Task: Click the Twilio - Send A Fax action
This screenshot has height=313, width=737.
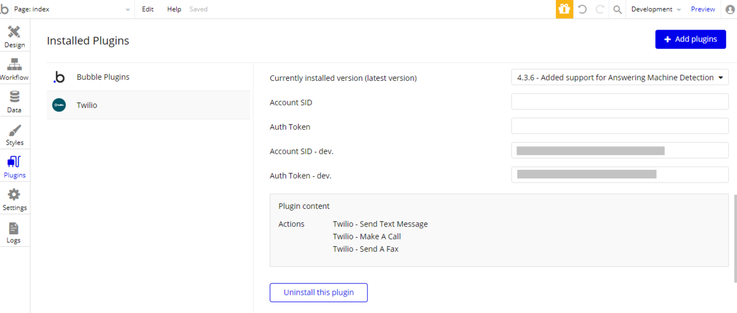Action: tap(365, 249)
